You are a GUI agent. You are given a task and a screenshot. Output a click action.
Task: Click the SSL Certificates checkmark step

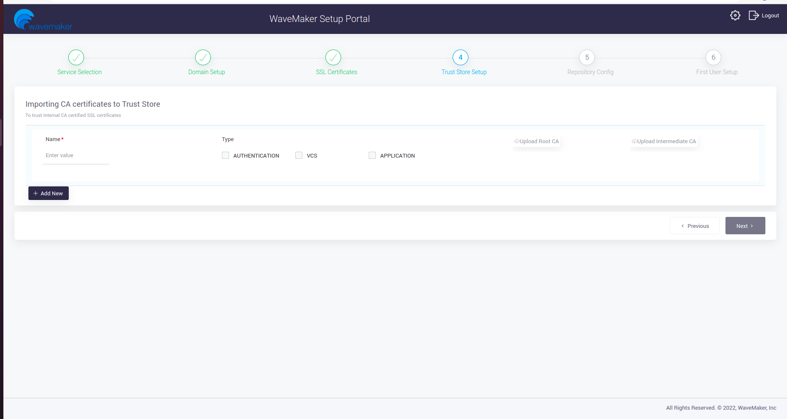point(333,58)
